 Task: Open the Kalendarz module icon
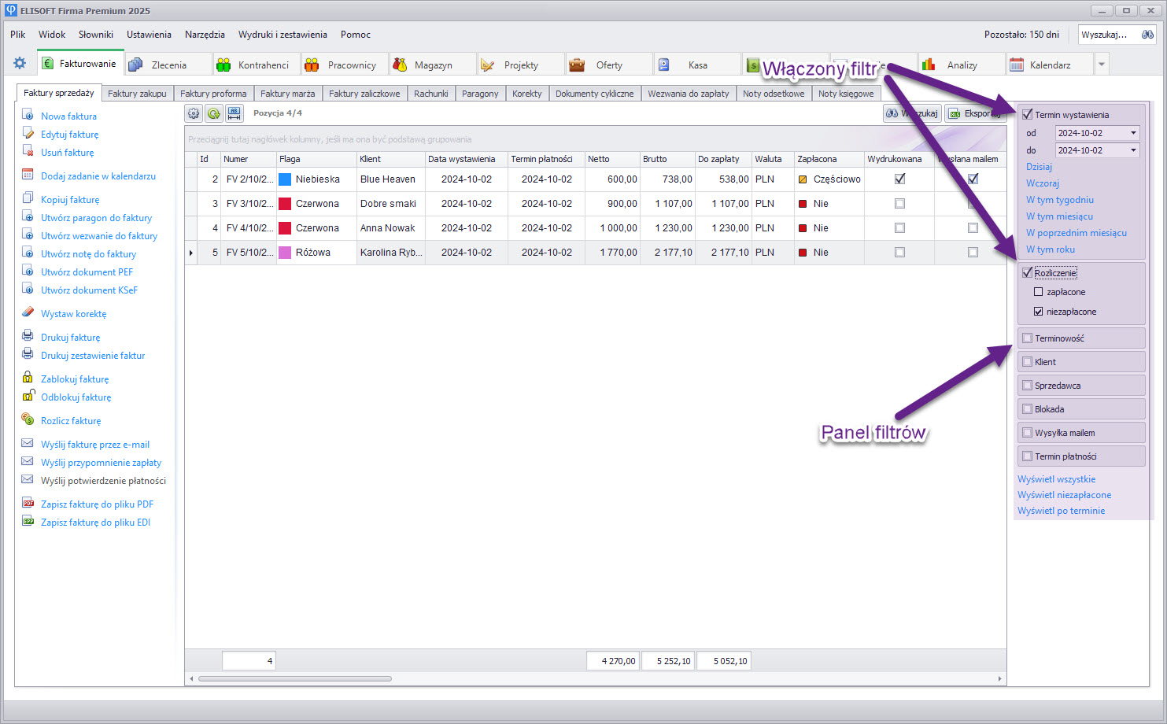coord(1017,65)
